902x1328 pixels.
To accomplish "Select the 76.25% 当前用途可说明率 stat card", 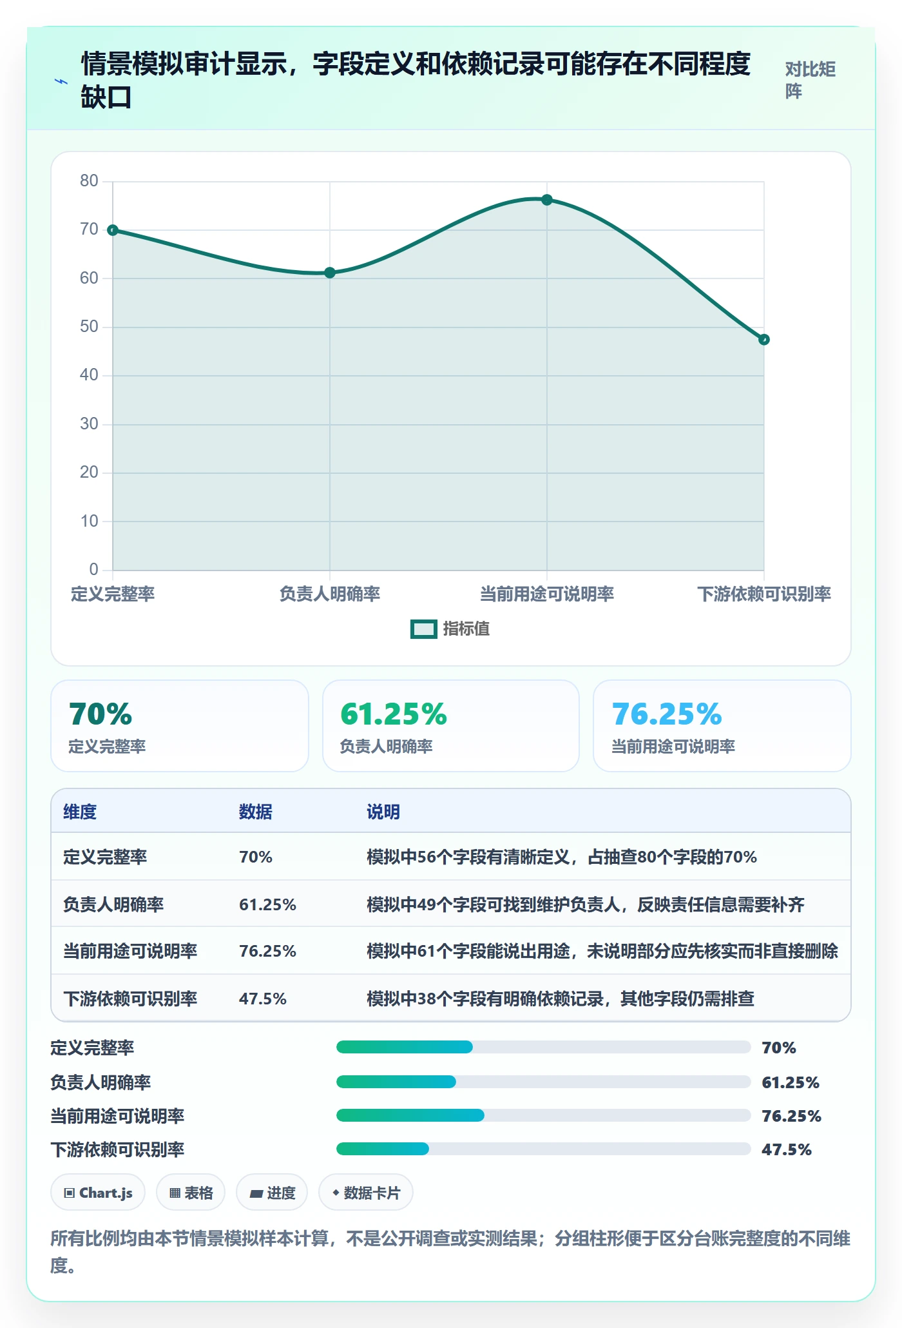I will [x=722, y=726].
